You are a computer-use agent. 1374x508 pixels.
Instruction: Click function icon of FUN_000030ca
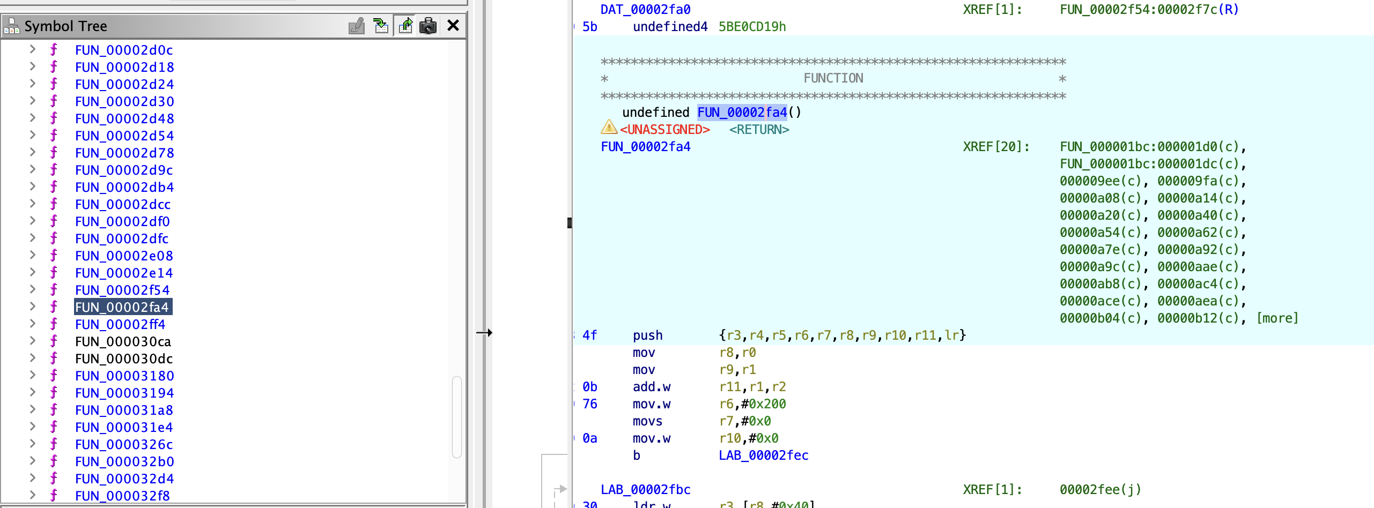coord(54,341)
